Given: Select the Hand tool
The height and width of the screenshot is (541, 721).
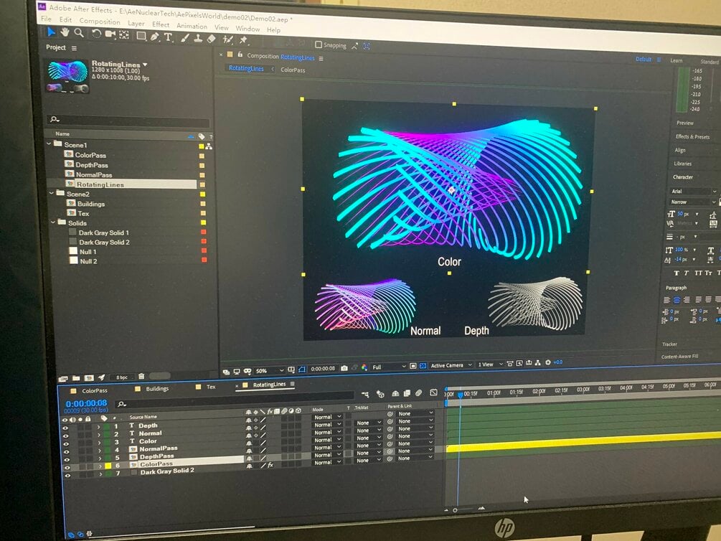Looking at the screenshot, I should point(65,32).
